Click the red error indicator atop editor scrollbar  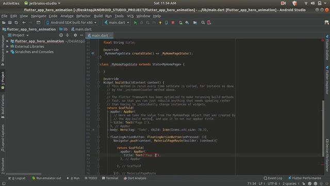[323, 40]
